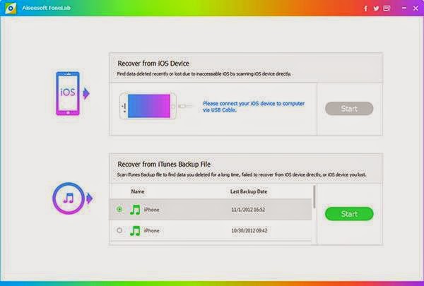Open the Twitter share icon
The width and height of the screenshot is (424, 286).
click(376, 8)
